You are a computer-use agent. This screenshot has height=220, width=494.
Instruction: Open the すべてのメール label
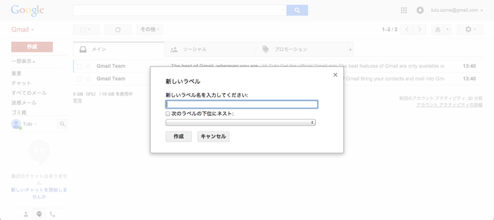(x=28, y=93)
